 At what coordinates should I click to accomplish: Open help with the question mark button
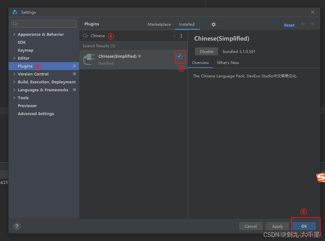click(17, 226)
